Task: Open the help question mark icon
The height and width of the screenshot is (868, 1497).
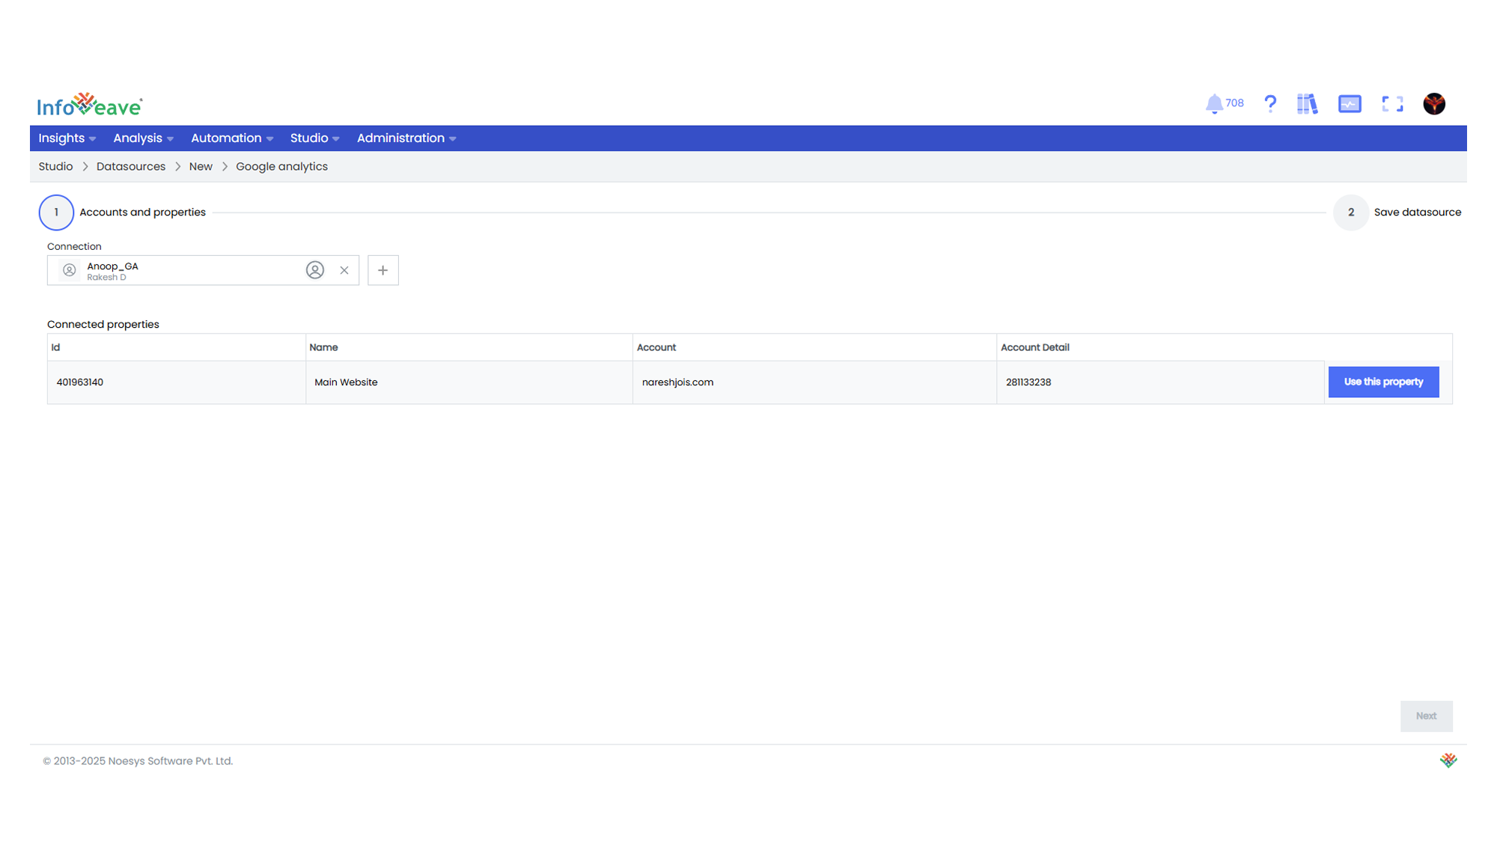Action: pyautogui.click(x=1270, y=104)
